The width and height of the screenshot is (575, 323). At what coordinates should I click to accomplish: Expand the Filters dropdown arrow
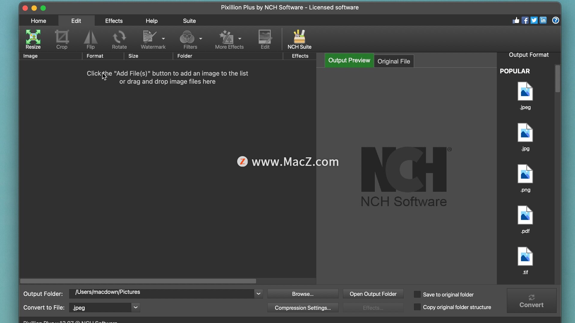click(201, 39)
